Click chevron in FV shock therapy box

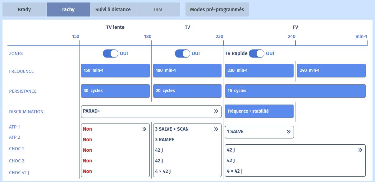(x=360, y=150)
